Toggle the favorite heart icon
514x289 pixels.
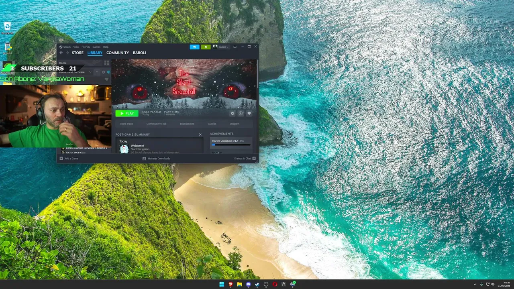(x=249, y=114)
